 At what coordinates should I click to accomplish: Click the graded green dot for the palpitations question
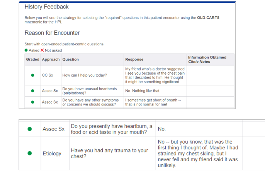click(32, 91)
